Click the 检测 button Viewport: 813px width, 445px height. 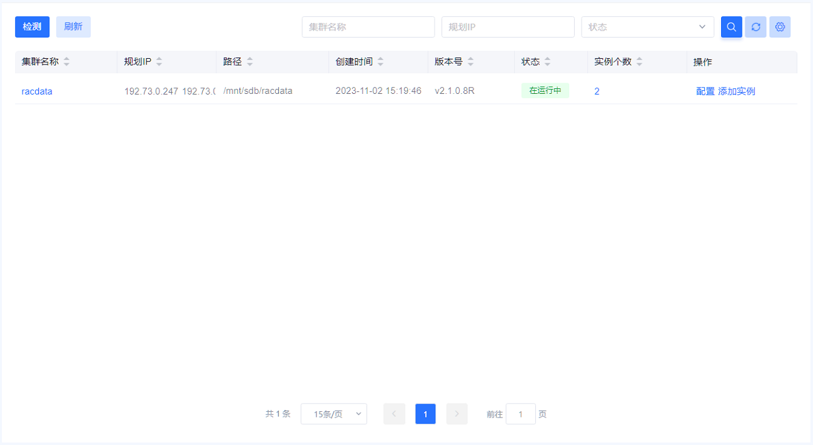32,27
